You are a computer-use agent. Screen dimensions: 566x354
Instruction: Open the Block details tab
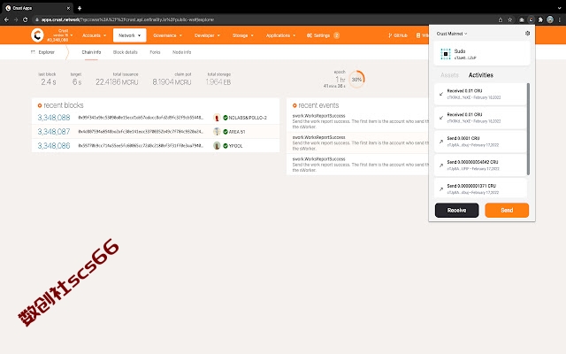126,52
